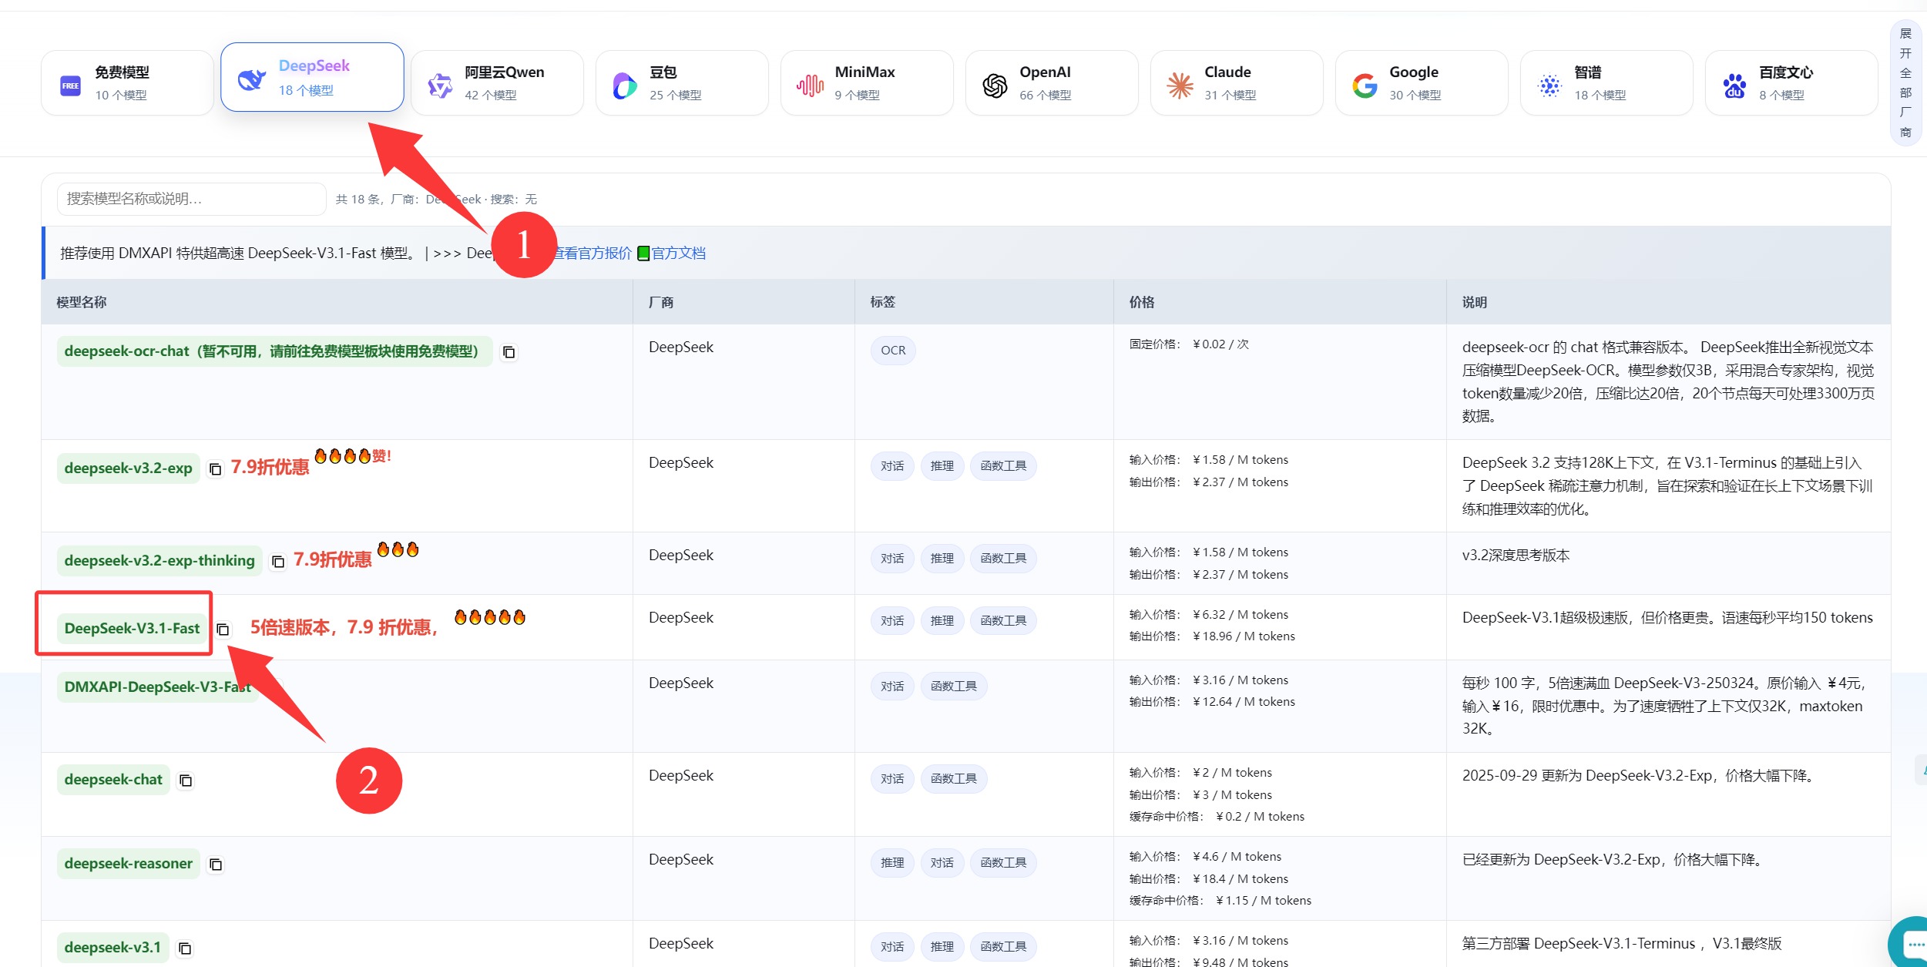Select the deepseek-reasoner model name chip
The image size is (1927, 967).
click(x=129, y=864)
